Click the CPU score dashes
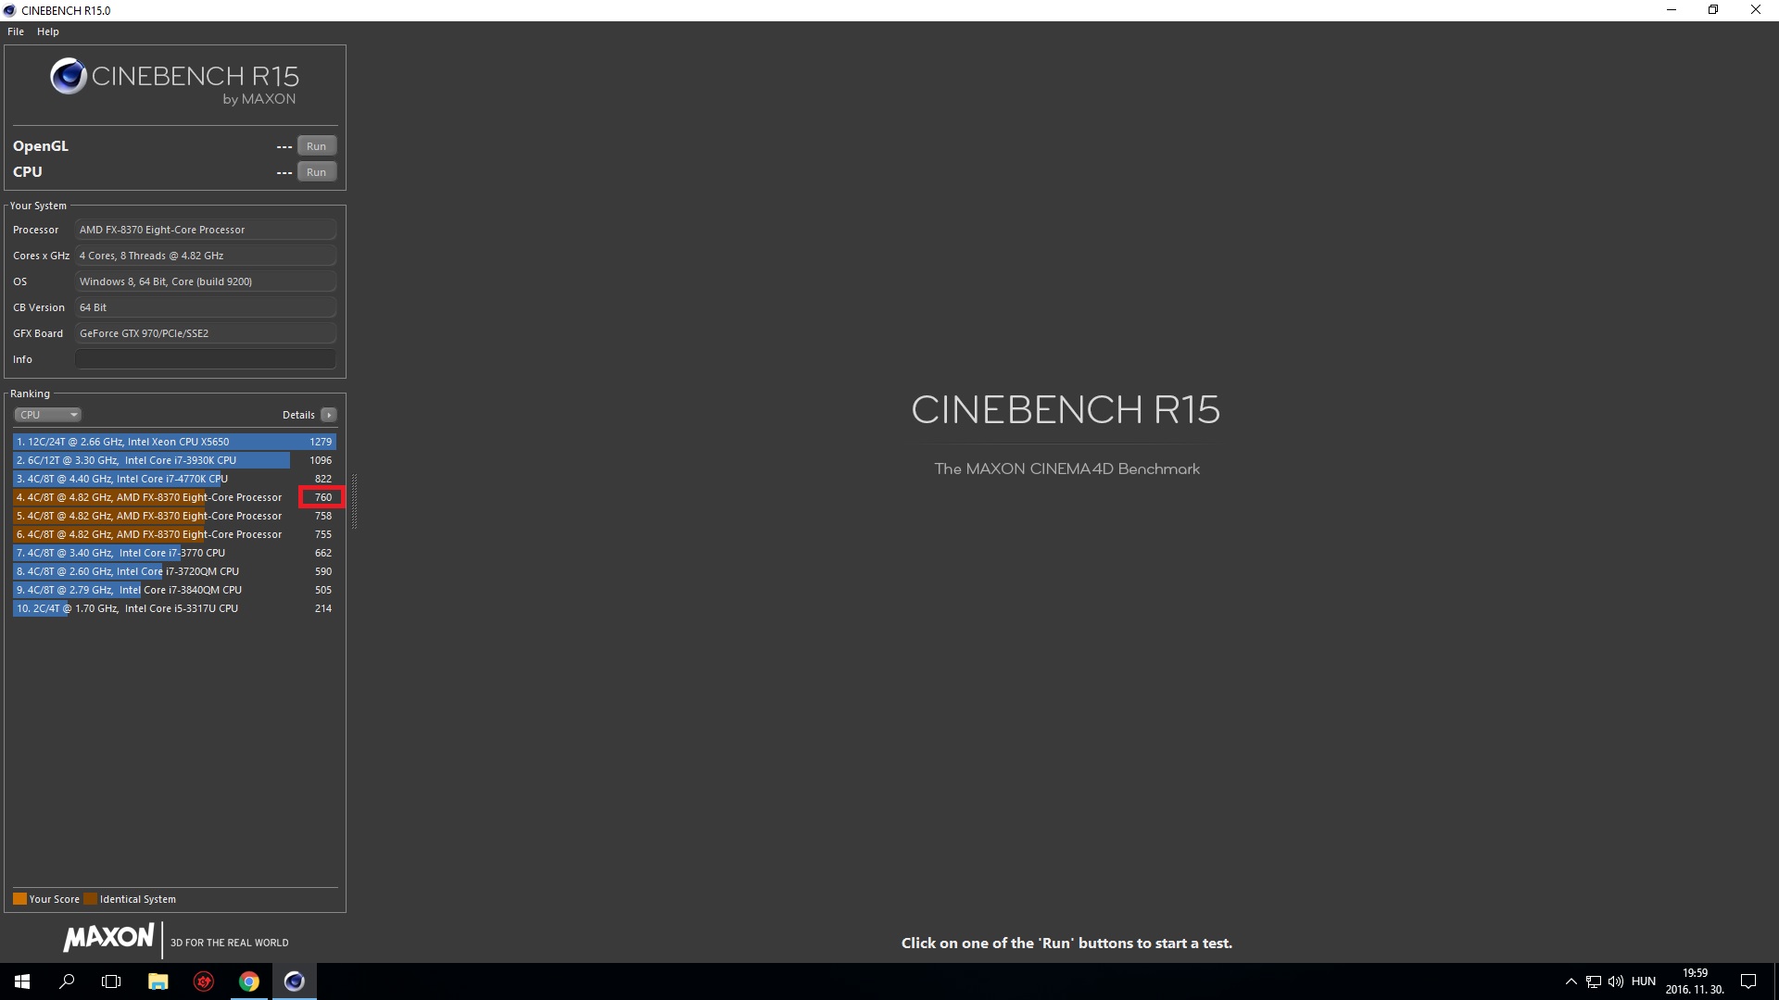Viewport: 1779px width, 1000px height. point(284,173)
